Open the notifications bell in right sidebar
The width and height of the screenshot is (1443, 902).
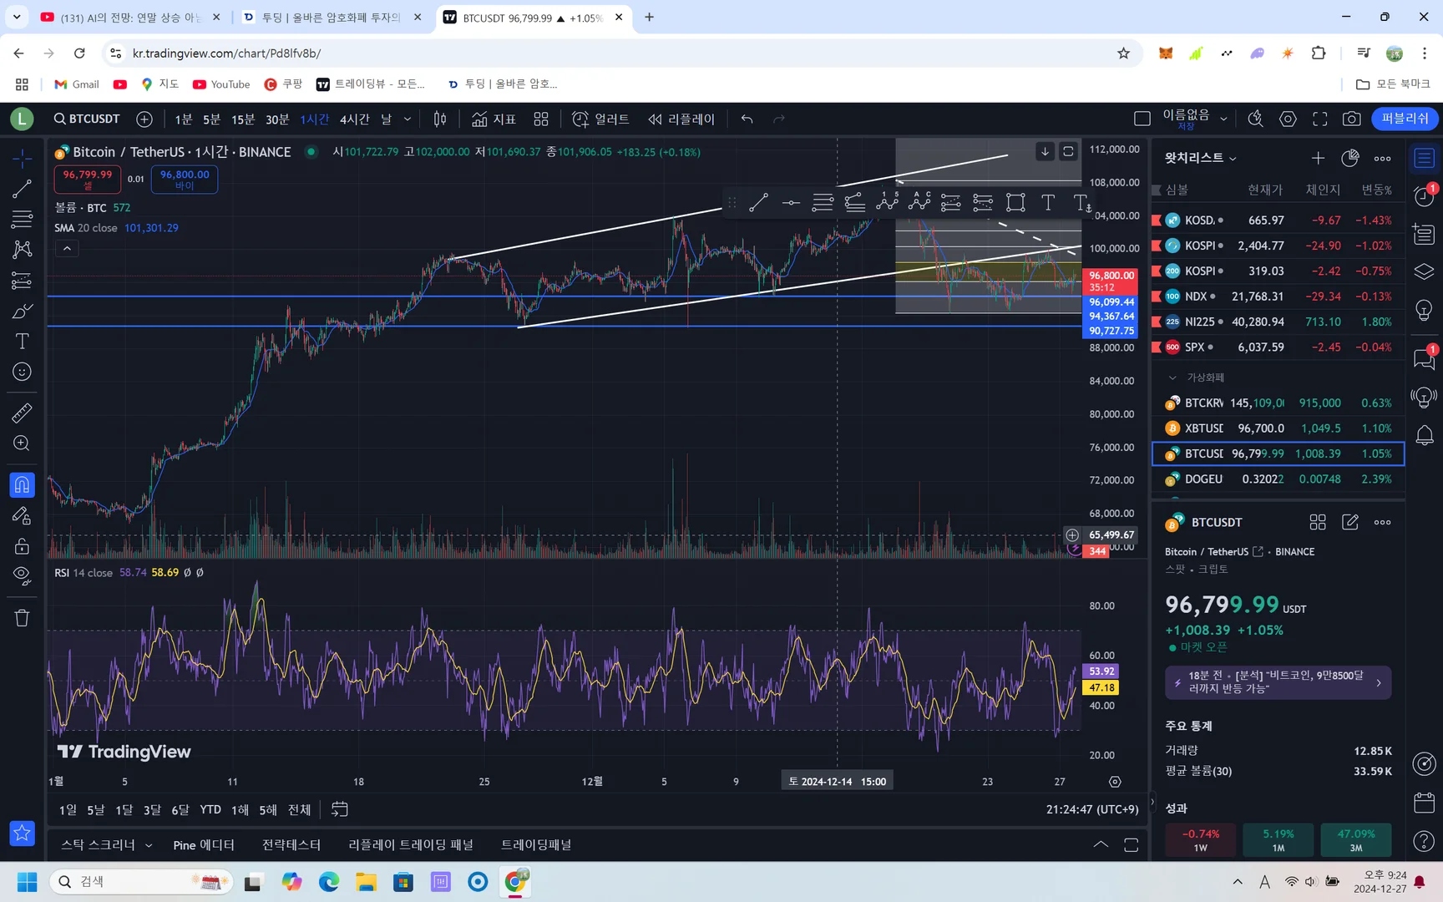tap(1424, 435)
